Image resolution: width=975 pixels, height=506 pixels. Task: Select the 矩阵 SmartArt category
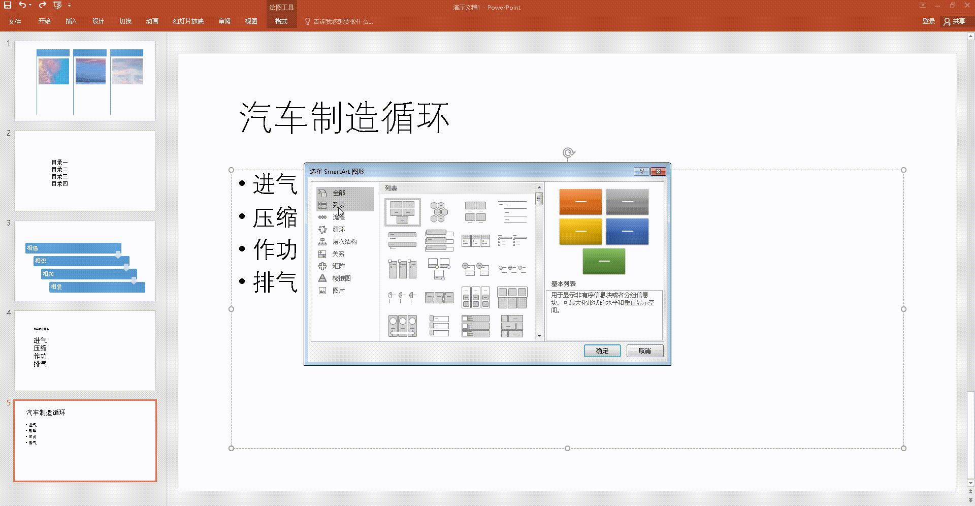[338, 266]
